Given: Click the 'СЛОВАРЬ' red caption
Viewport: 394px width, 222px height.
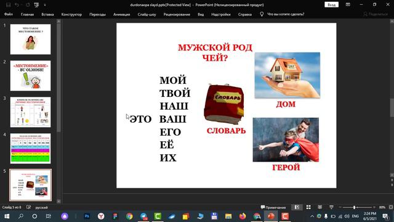Looking at the screenshot, I should pyautogui.click(x=226, y=131).
